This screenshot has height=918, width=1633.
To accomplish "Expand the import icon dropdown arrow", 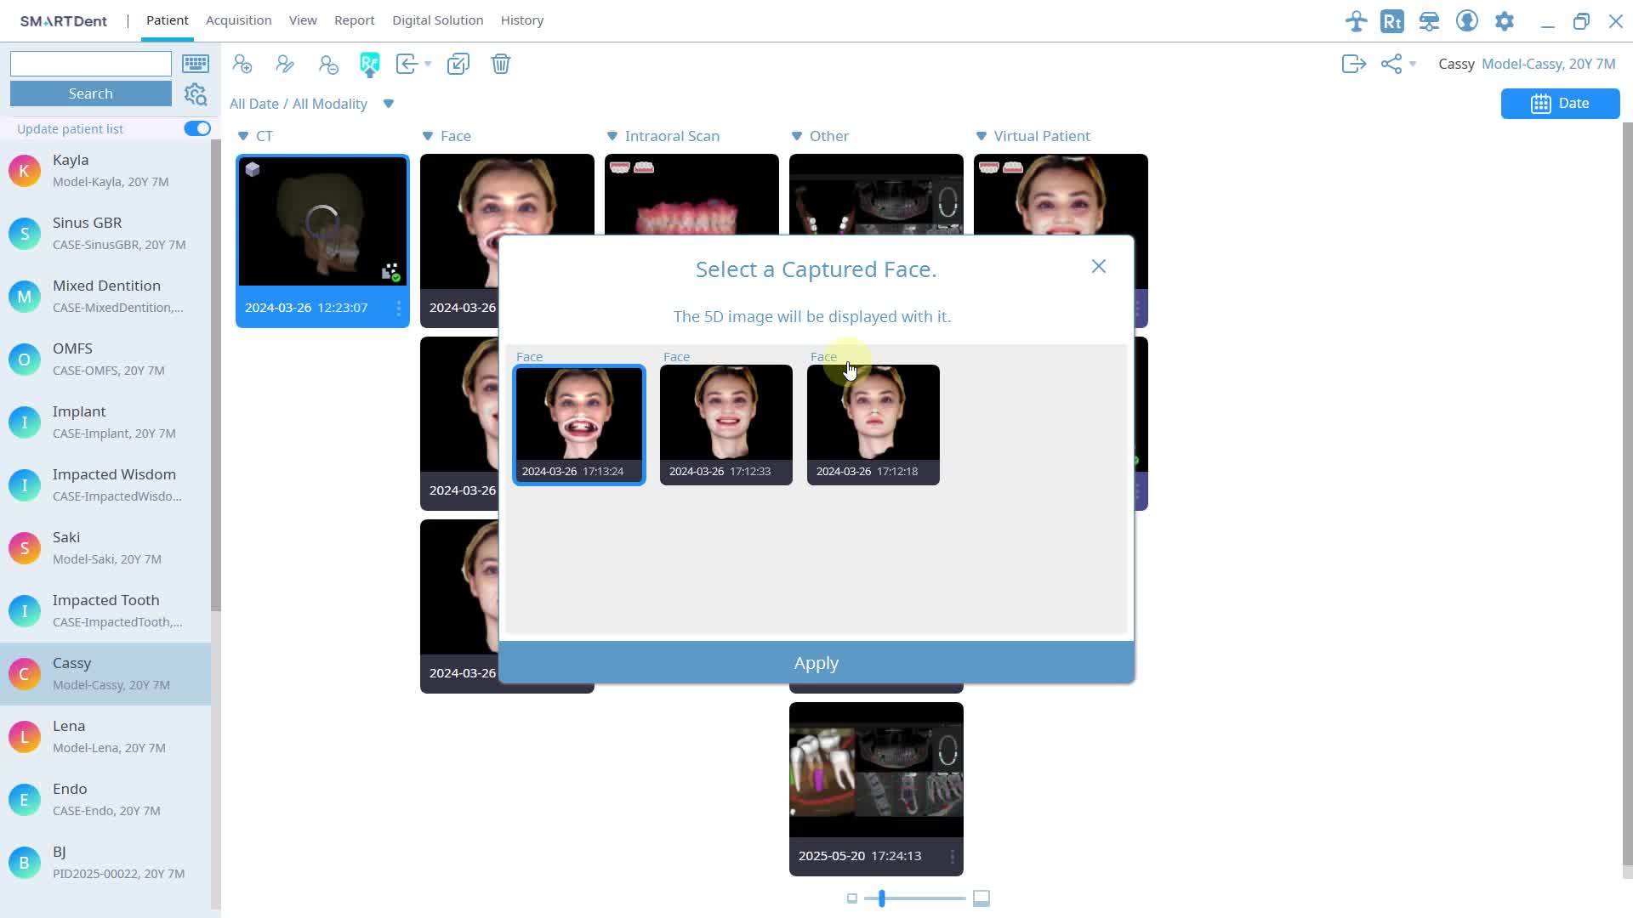I will click(428, 65).
